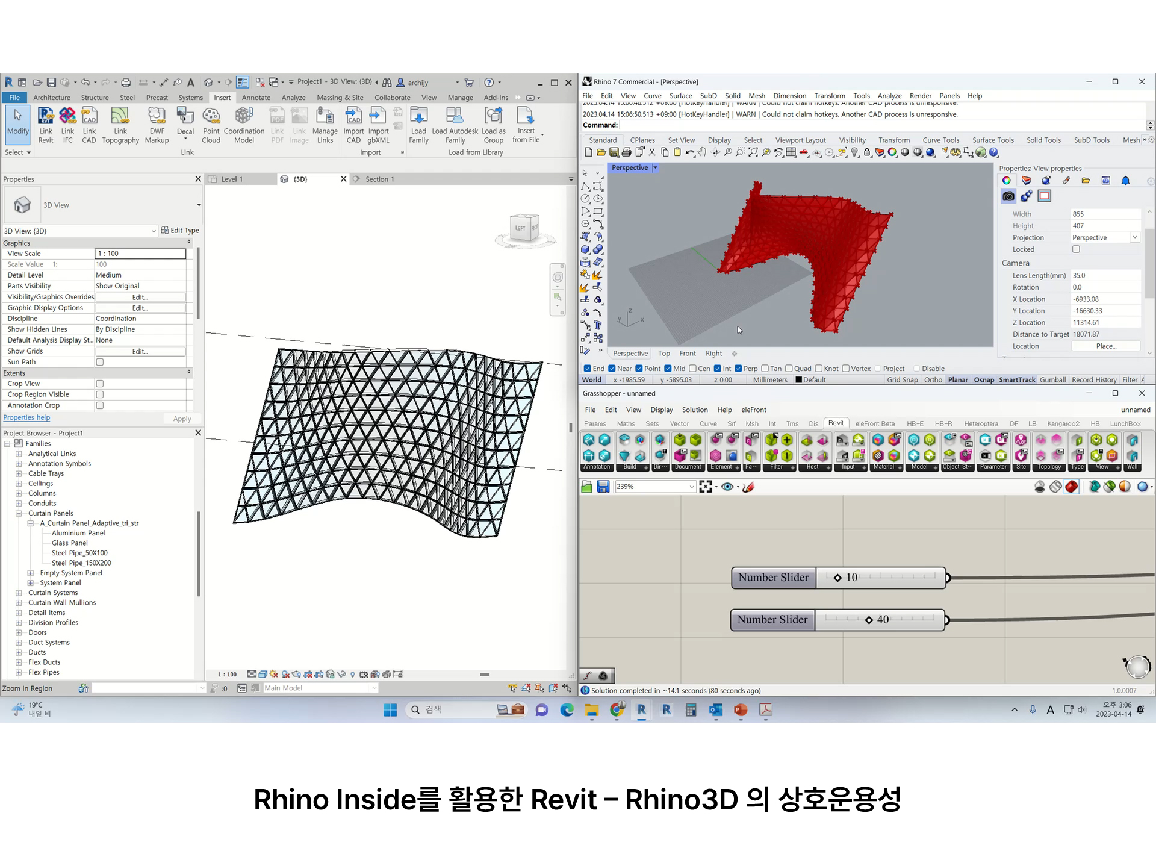Click Load Autodesk Family icon
The width and height of the screenshot is (1156, 848).
click(455, 125)
